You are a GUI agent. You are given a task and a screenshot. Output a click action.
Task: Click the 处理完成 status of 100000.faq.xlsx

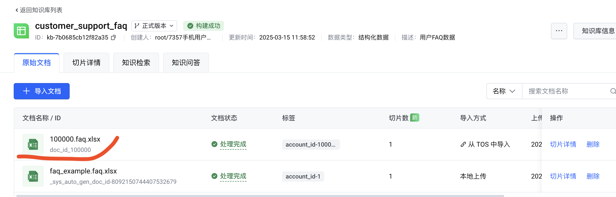click(233, 144)
